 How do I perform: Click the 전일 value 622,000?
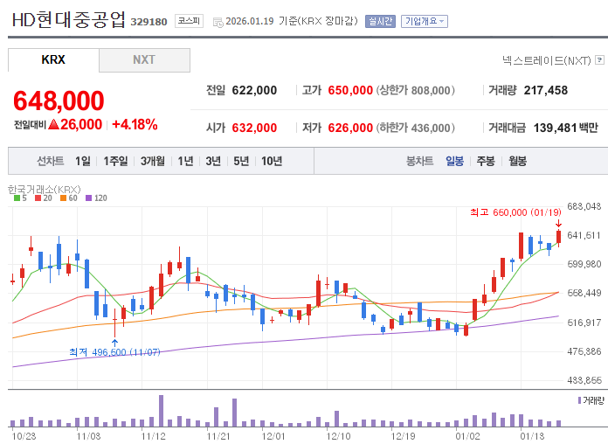tap(254, 90)
